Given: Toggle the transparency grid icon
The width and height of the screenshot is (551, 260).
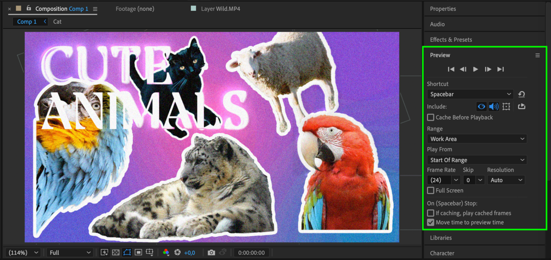Looking at the screenshot, I should tap(116, 253).
